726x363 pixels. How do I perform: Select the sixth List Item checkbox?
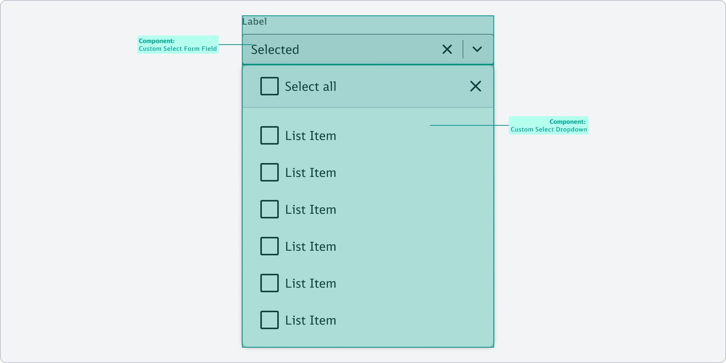coord(270,320)
